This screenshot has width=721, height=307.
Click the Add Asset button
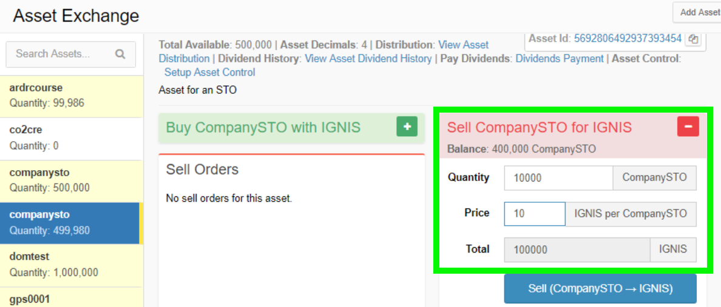pyautogui.click(x=699, y=12)
